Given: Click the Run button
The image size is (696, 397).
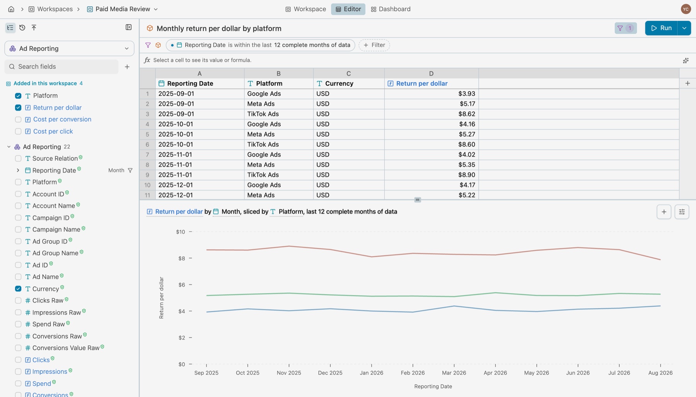Looking at the screenshot, I should coord(661,28).
